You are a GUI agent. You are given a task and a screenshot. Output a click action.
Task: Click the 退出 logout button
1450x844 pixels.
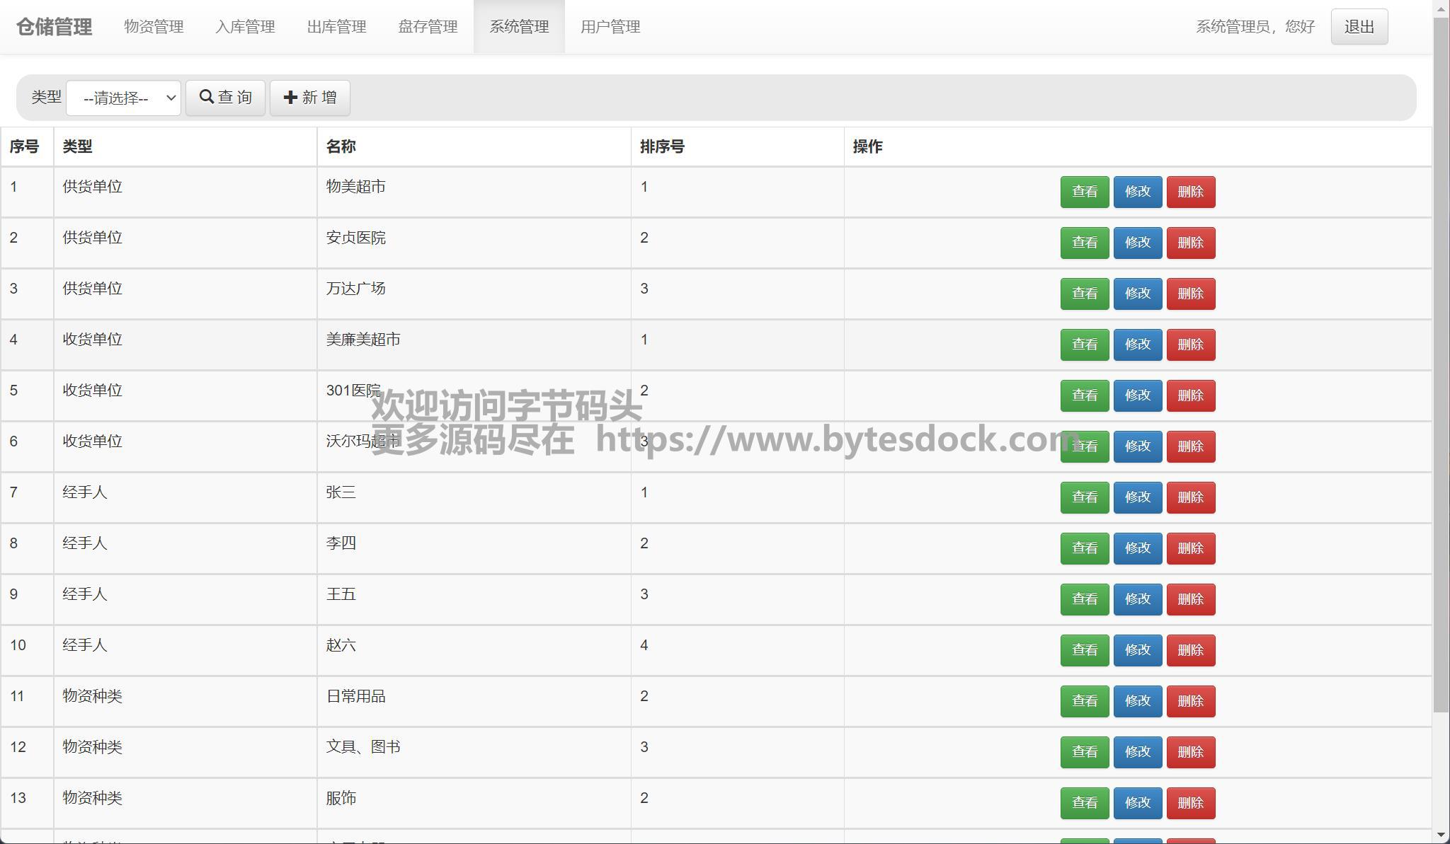[1359, 27]
